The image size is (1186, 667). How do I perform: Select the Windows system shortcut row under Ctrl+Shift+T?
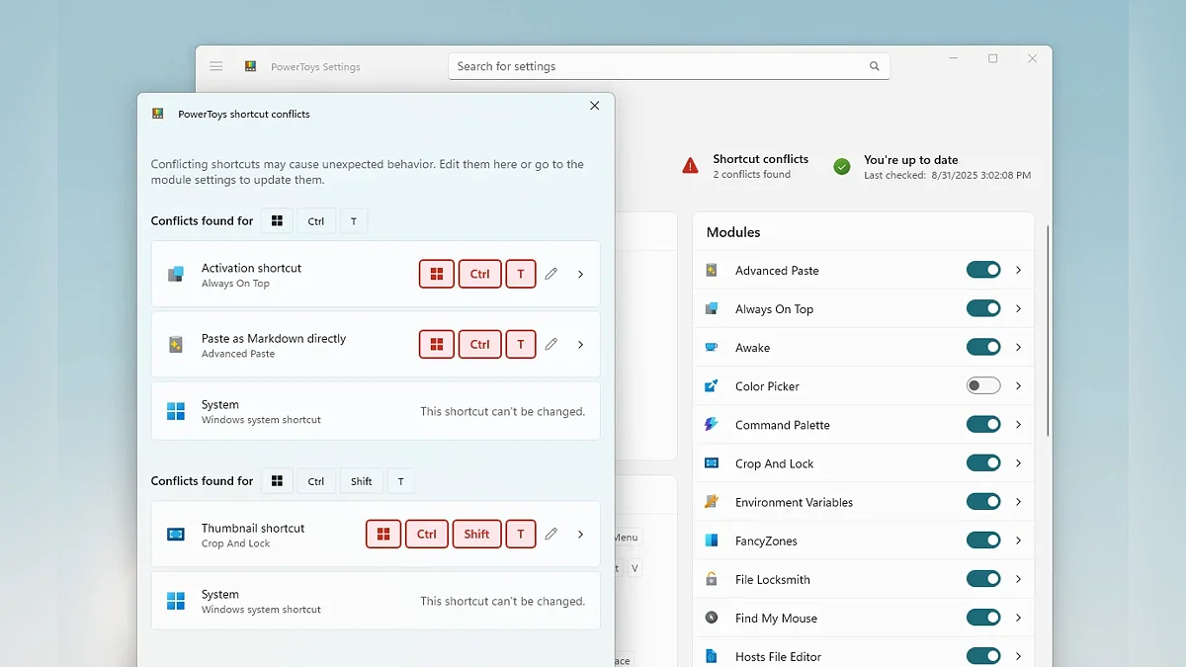(x=376, y=601)
